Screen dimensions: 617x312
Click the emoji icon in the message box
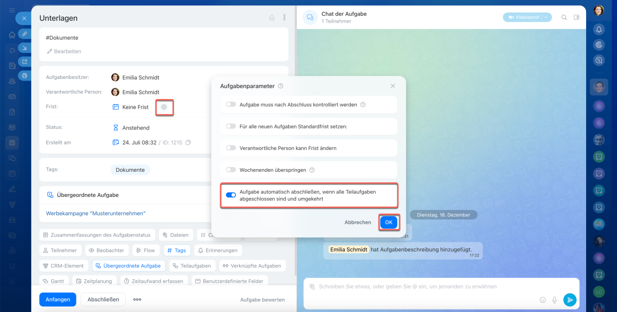coord(542,299)
